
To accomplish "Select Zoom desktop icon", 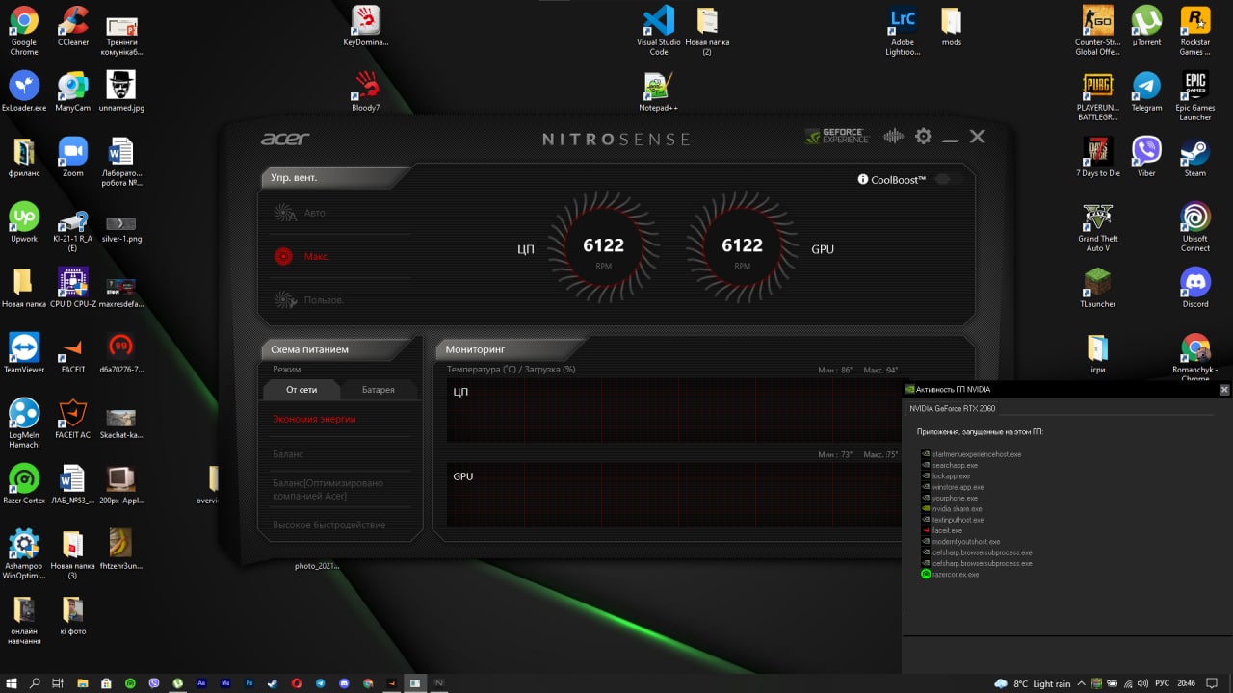I will click(x=73, y=157).
